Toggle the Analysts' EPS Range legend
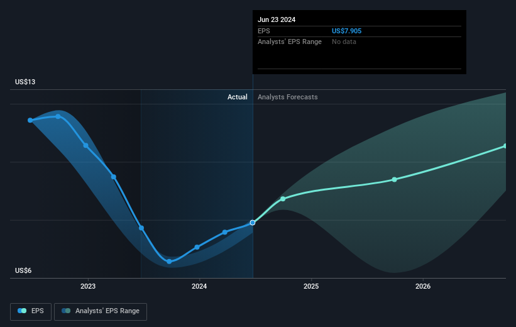This screenshot has width=516, height=327. click(x=101, y=311)
